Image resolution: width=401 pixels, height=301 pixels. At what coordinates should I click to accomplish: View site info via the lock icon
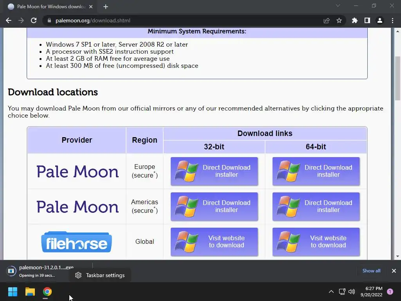pyautogui.click(x=49, y=20)
